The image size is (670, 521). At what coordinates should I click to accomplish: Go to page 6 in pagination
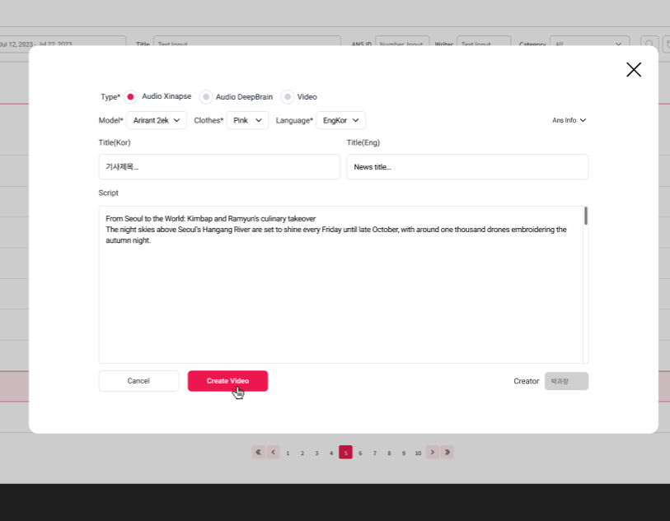360,453
